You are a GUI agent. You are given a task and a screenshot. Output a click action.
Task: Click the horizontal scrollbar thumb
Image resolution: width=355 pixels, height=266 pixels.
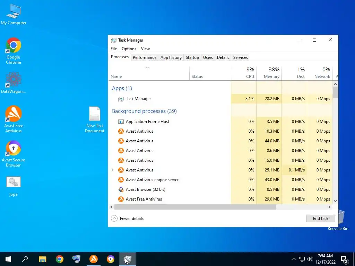(195, 207)
